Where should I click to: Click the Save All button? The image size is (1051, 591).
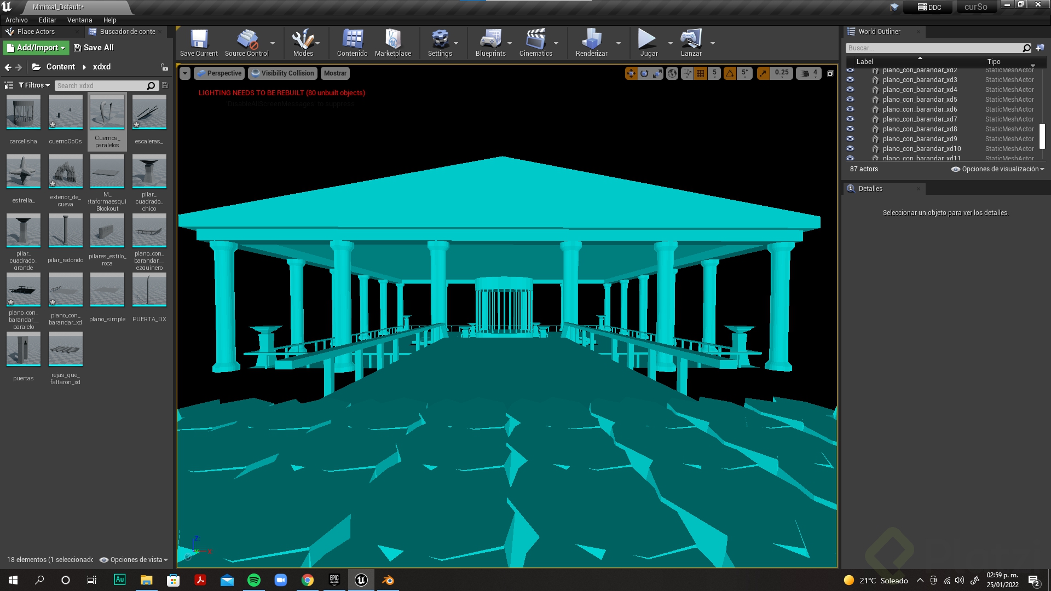tap(94, 48)
